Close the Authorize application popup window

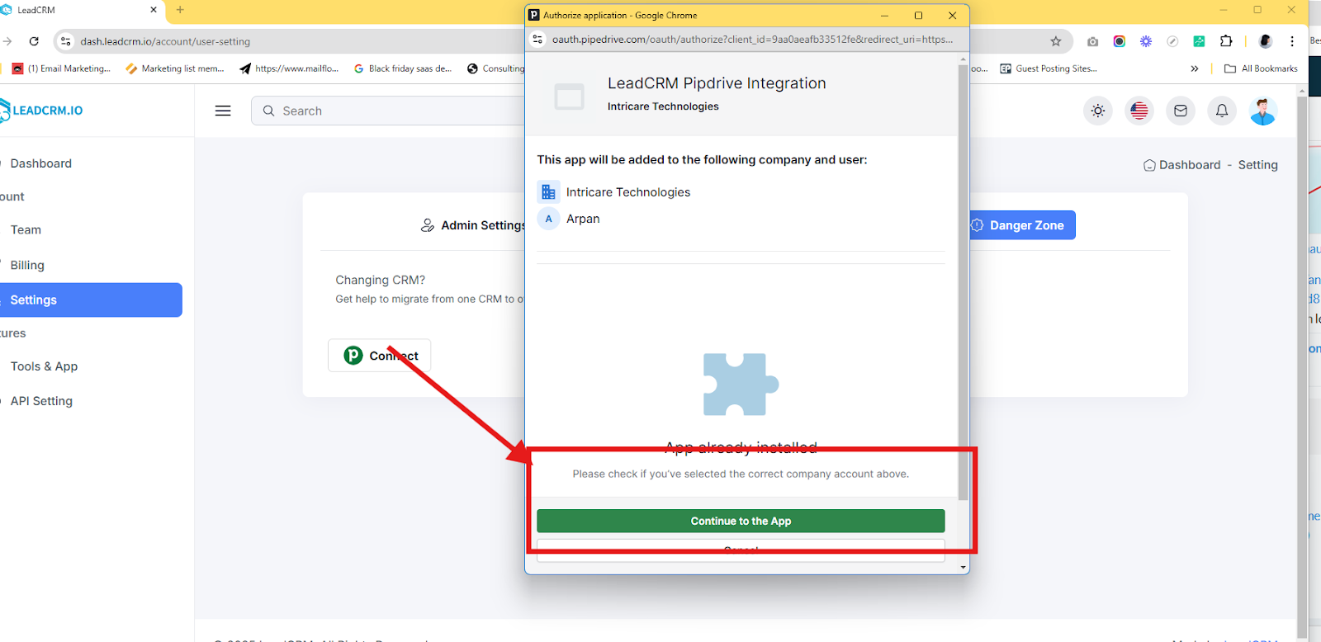pos(952,15)
